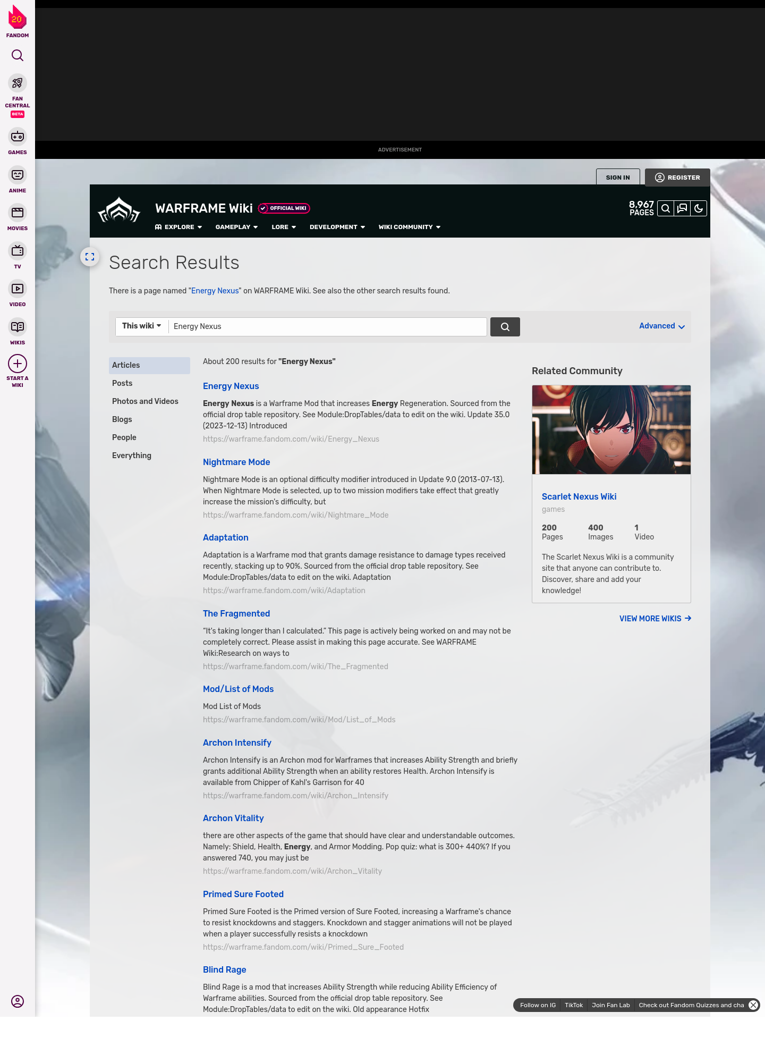
Task: Click the Energy Nexus page-name link
Action: point(215,291)
